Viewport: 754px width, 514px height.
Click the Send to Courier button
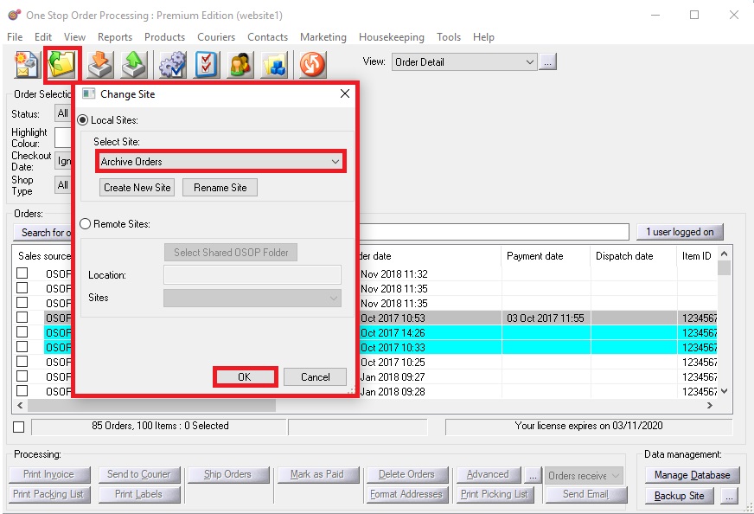click(139, 474)
